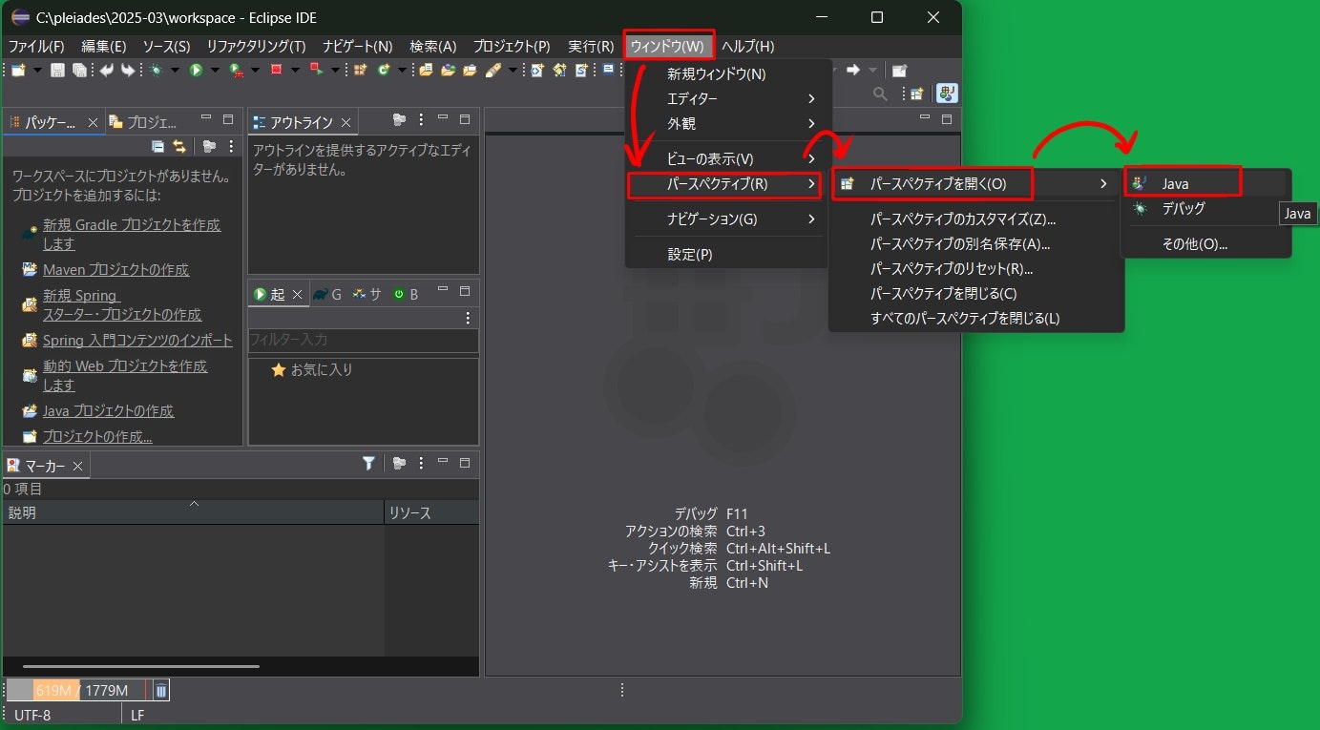
Task: Click the Save All toolbar icon
Action: click(79, 70)
